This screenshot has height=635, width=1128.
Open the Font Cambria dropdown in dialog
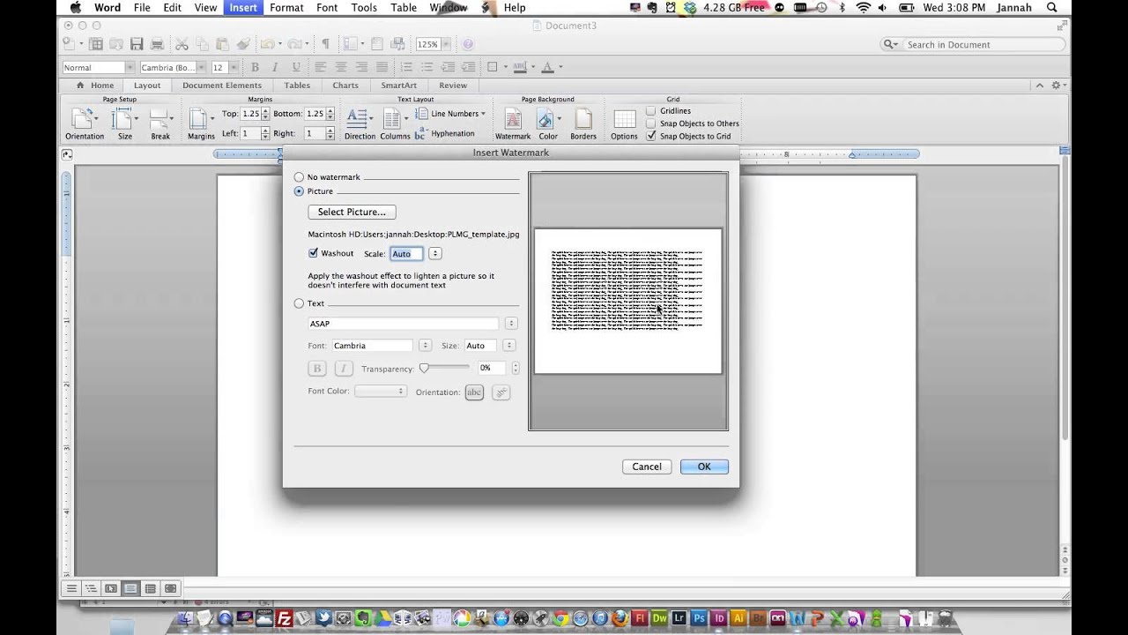tap(425, 346)
